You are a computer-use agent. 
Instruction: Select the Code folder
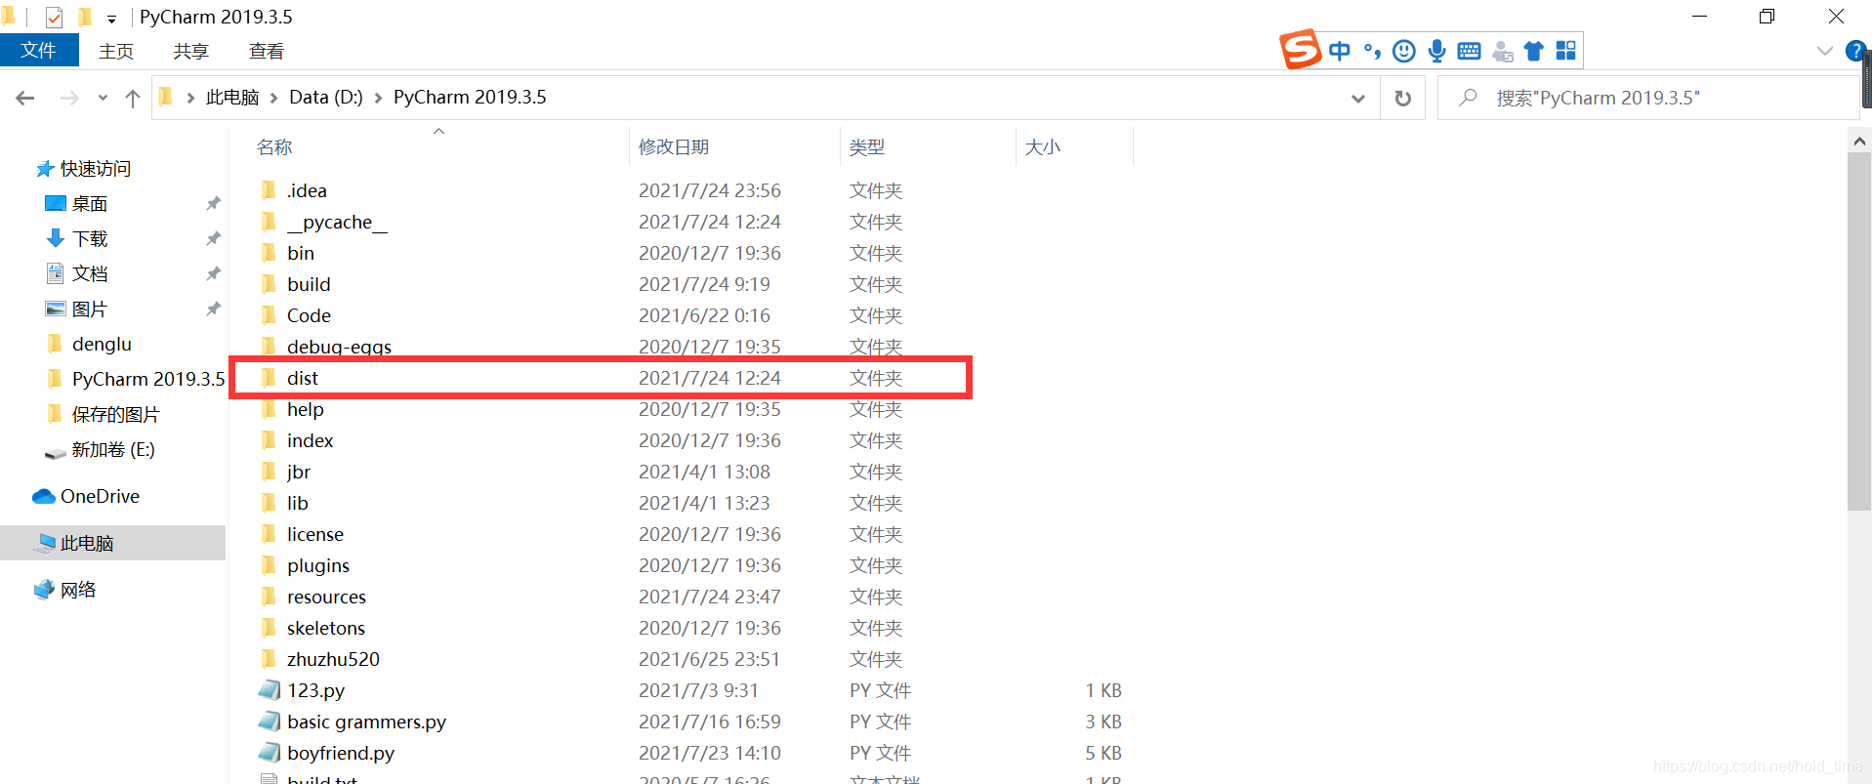tap(309, 315)
